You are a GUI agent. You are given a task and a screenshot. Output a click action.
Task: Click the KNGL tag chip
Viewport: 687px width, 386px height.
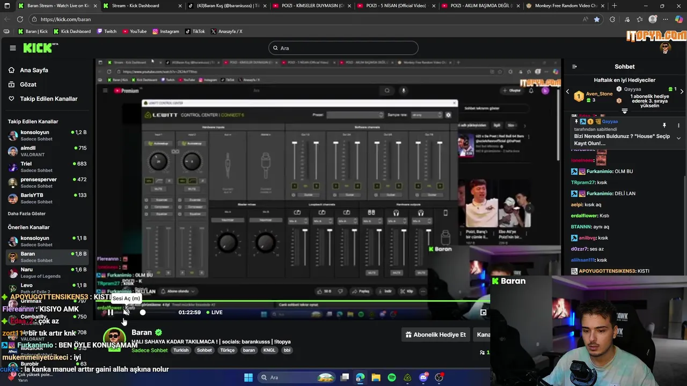point(269,350)
